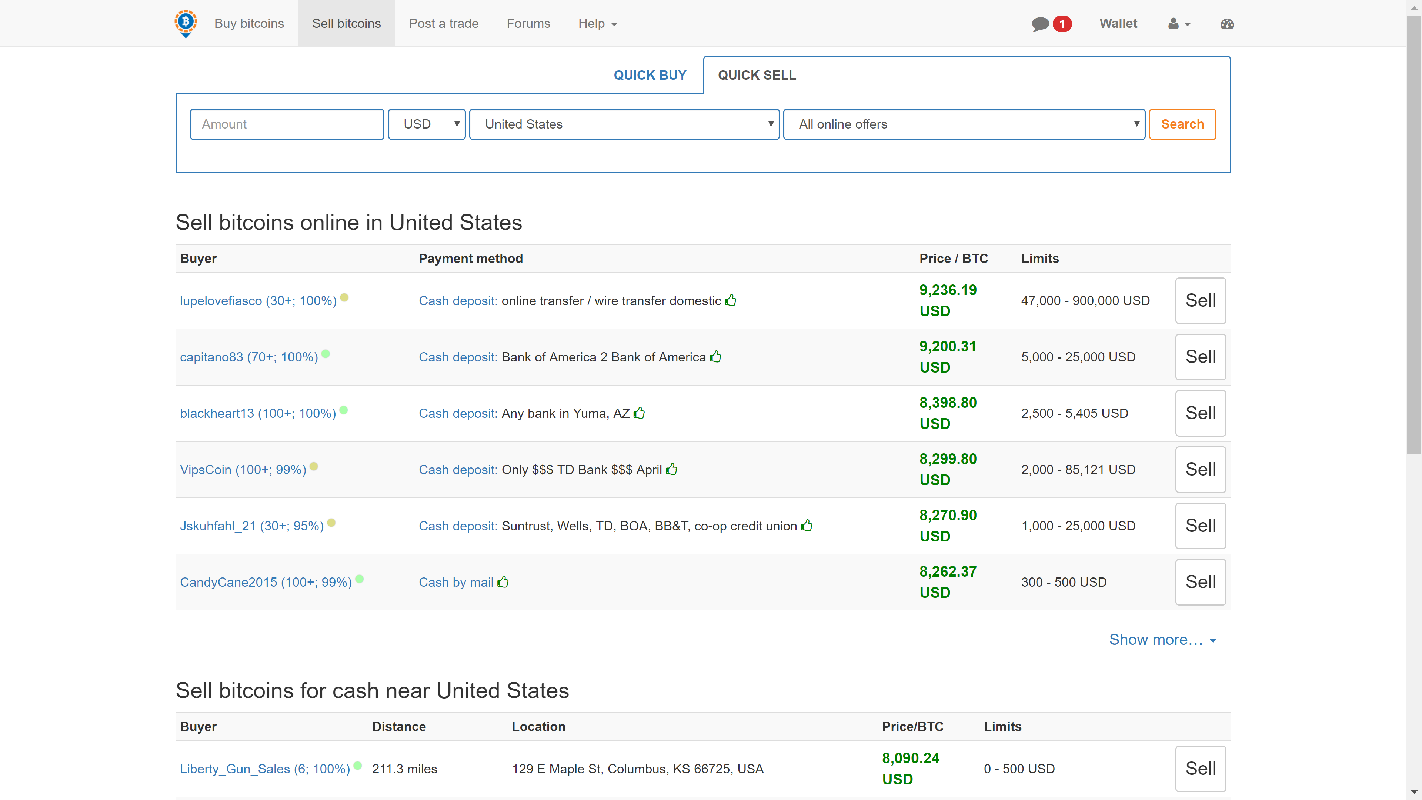1422x800 pixels.
Task: Switch to the QUICK BUY tab
Action: [x=650, y=75]
